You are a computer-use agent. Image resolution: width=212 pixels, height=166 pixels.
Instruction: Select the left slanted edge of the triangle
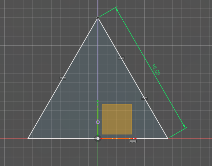pos(51,98)
